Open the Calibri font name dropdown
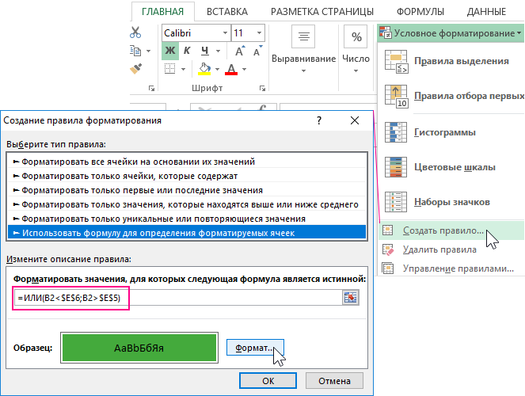The height and width of the screenshot is (396, 525). (225, 32)
